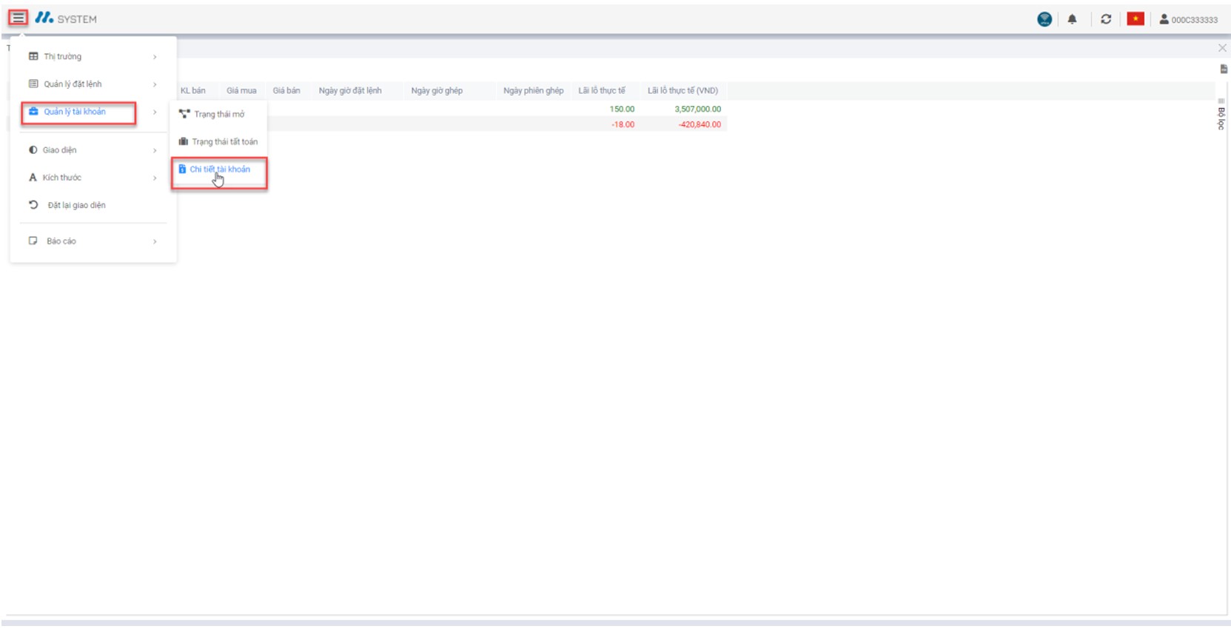Open Chi tiết tài khoản
1231x629 pixels.
click(x=219, y=169)
